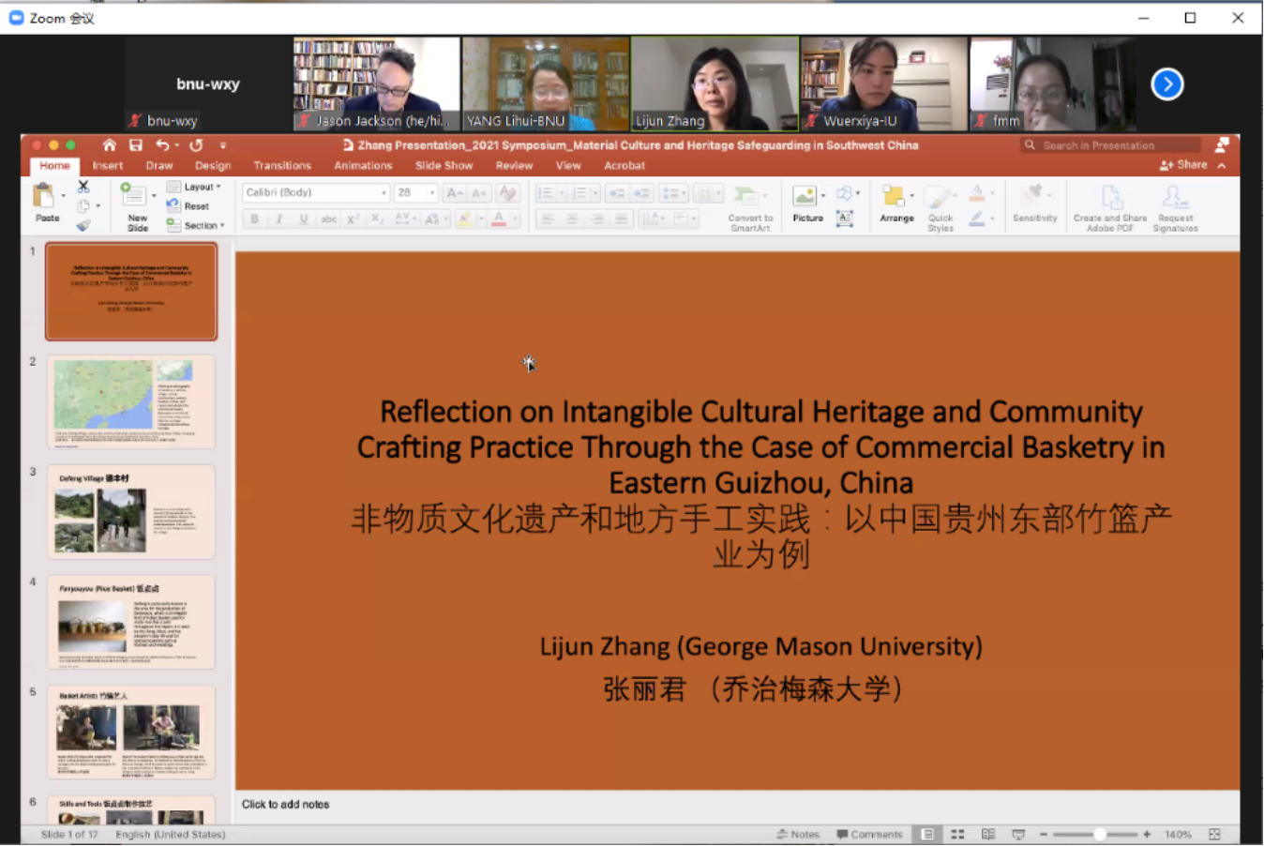Click the Share button

(1183, 165)
